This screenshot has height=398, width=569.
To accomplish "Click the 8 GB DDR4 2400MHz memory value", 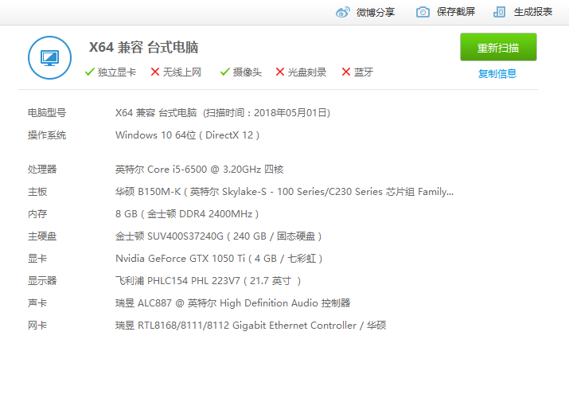I will coord(187,213).
